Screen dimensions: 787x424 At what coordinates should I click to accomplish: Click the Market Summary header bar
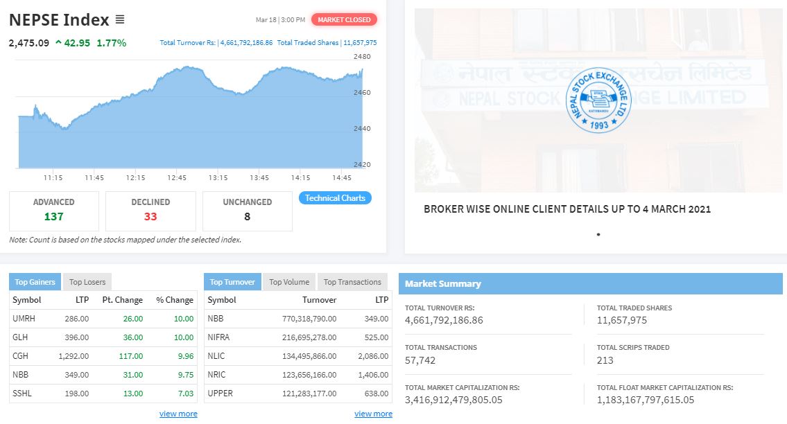tap(591, 283)
